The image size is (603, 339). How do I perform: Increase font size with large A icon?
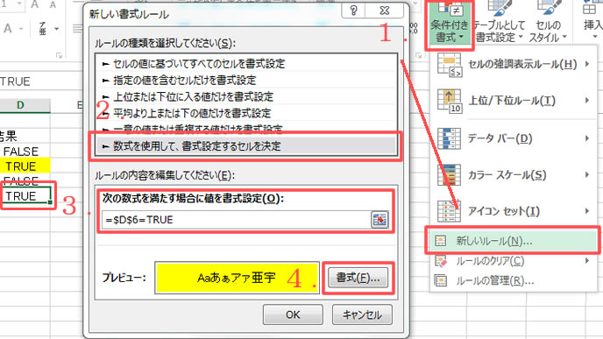[34, 4]
